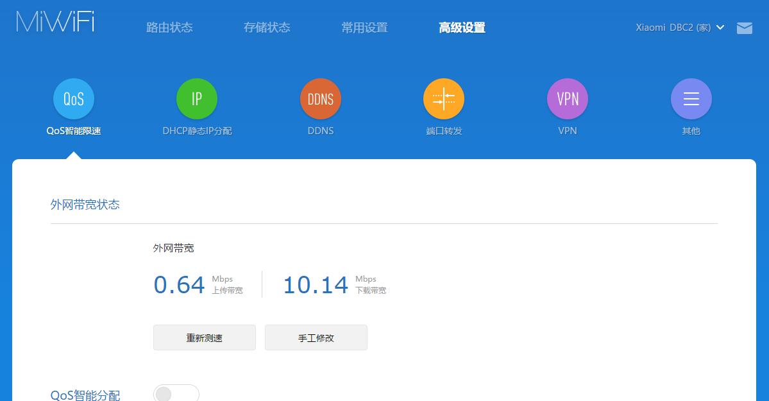The height and width of the screenshot is (401, 769).
Task: Select the 高级设置 tab
Action: click(462, 27)
